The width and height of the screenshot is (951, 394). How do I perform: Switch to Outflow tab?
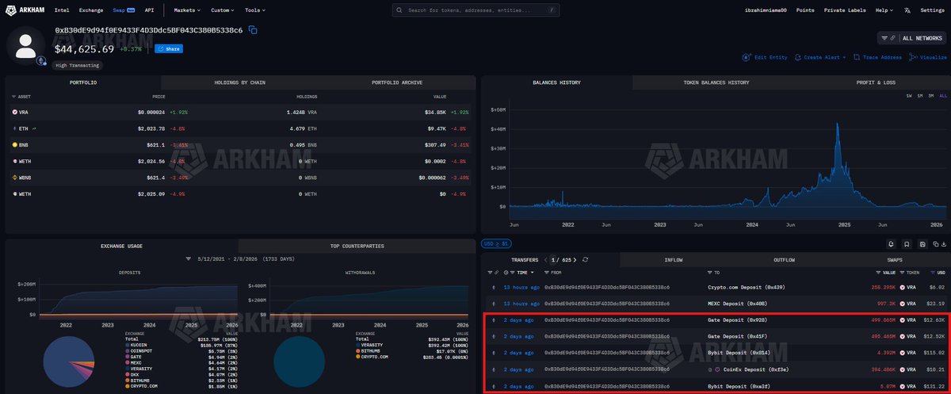click(x=783, y=259)
